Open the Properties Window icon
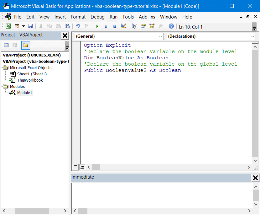260x215 pixels. coord(143,27)
